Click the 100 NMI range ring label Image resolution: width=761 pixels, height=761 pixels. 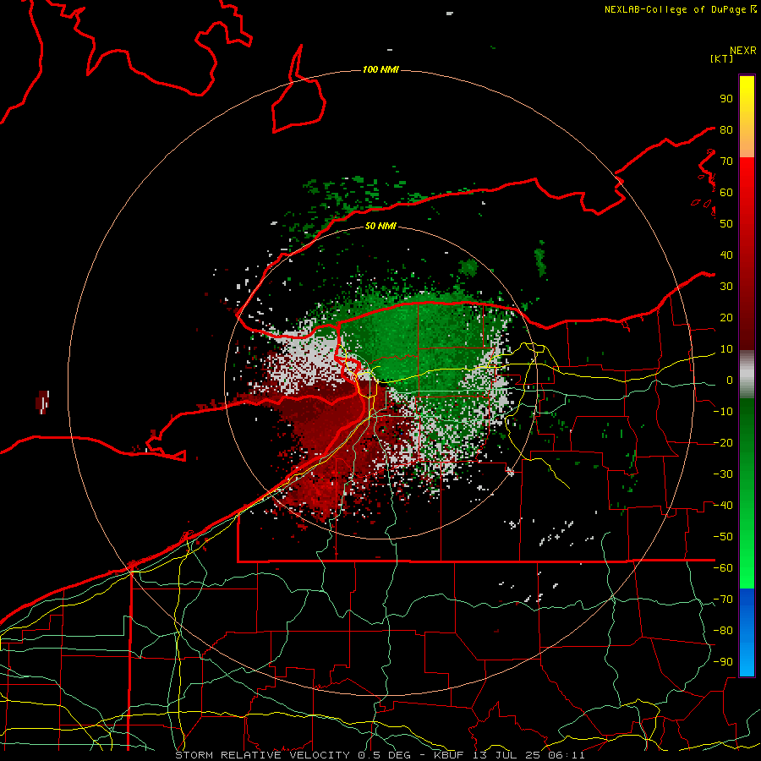point(380,69)
